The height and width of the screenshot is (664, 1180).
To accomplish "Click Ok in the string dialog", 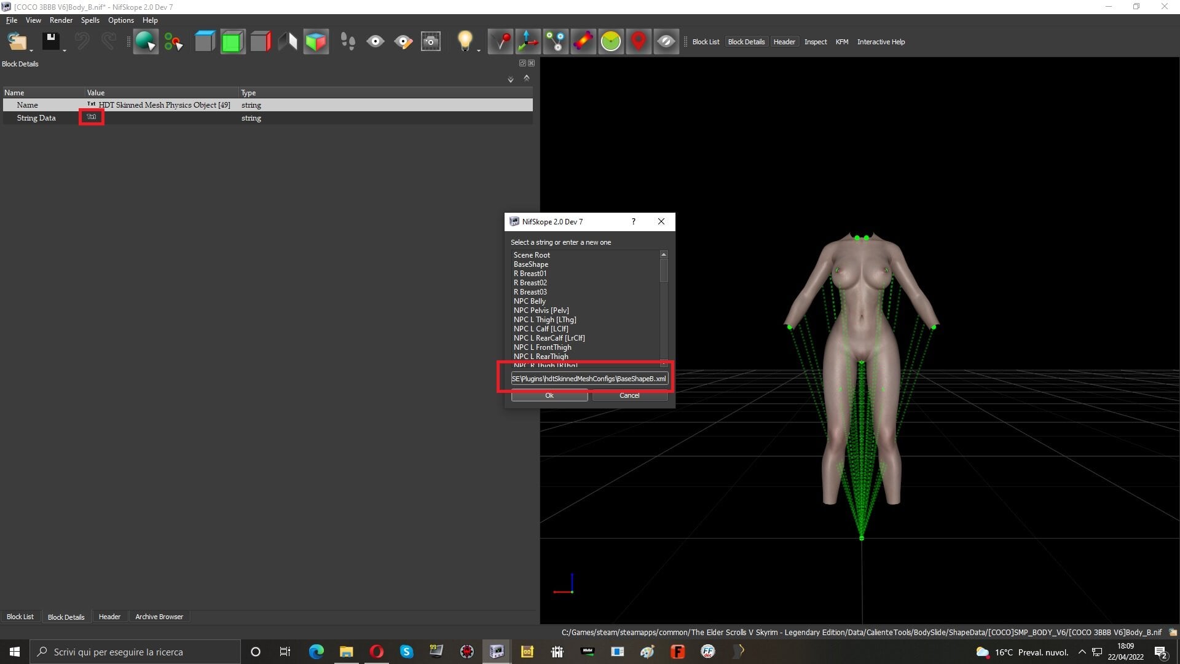I will pos(549,395).
